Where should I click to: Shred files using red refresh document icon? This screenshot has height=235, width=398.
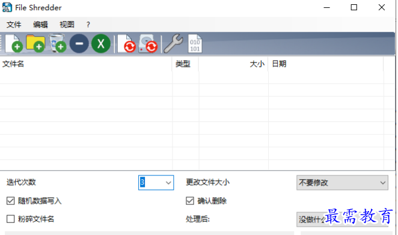(127, 43)
